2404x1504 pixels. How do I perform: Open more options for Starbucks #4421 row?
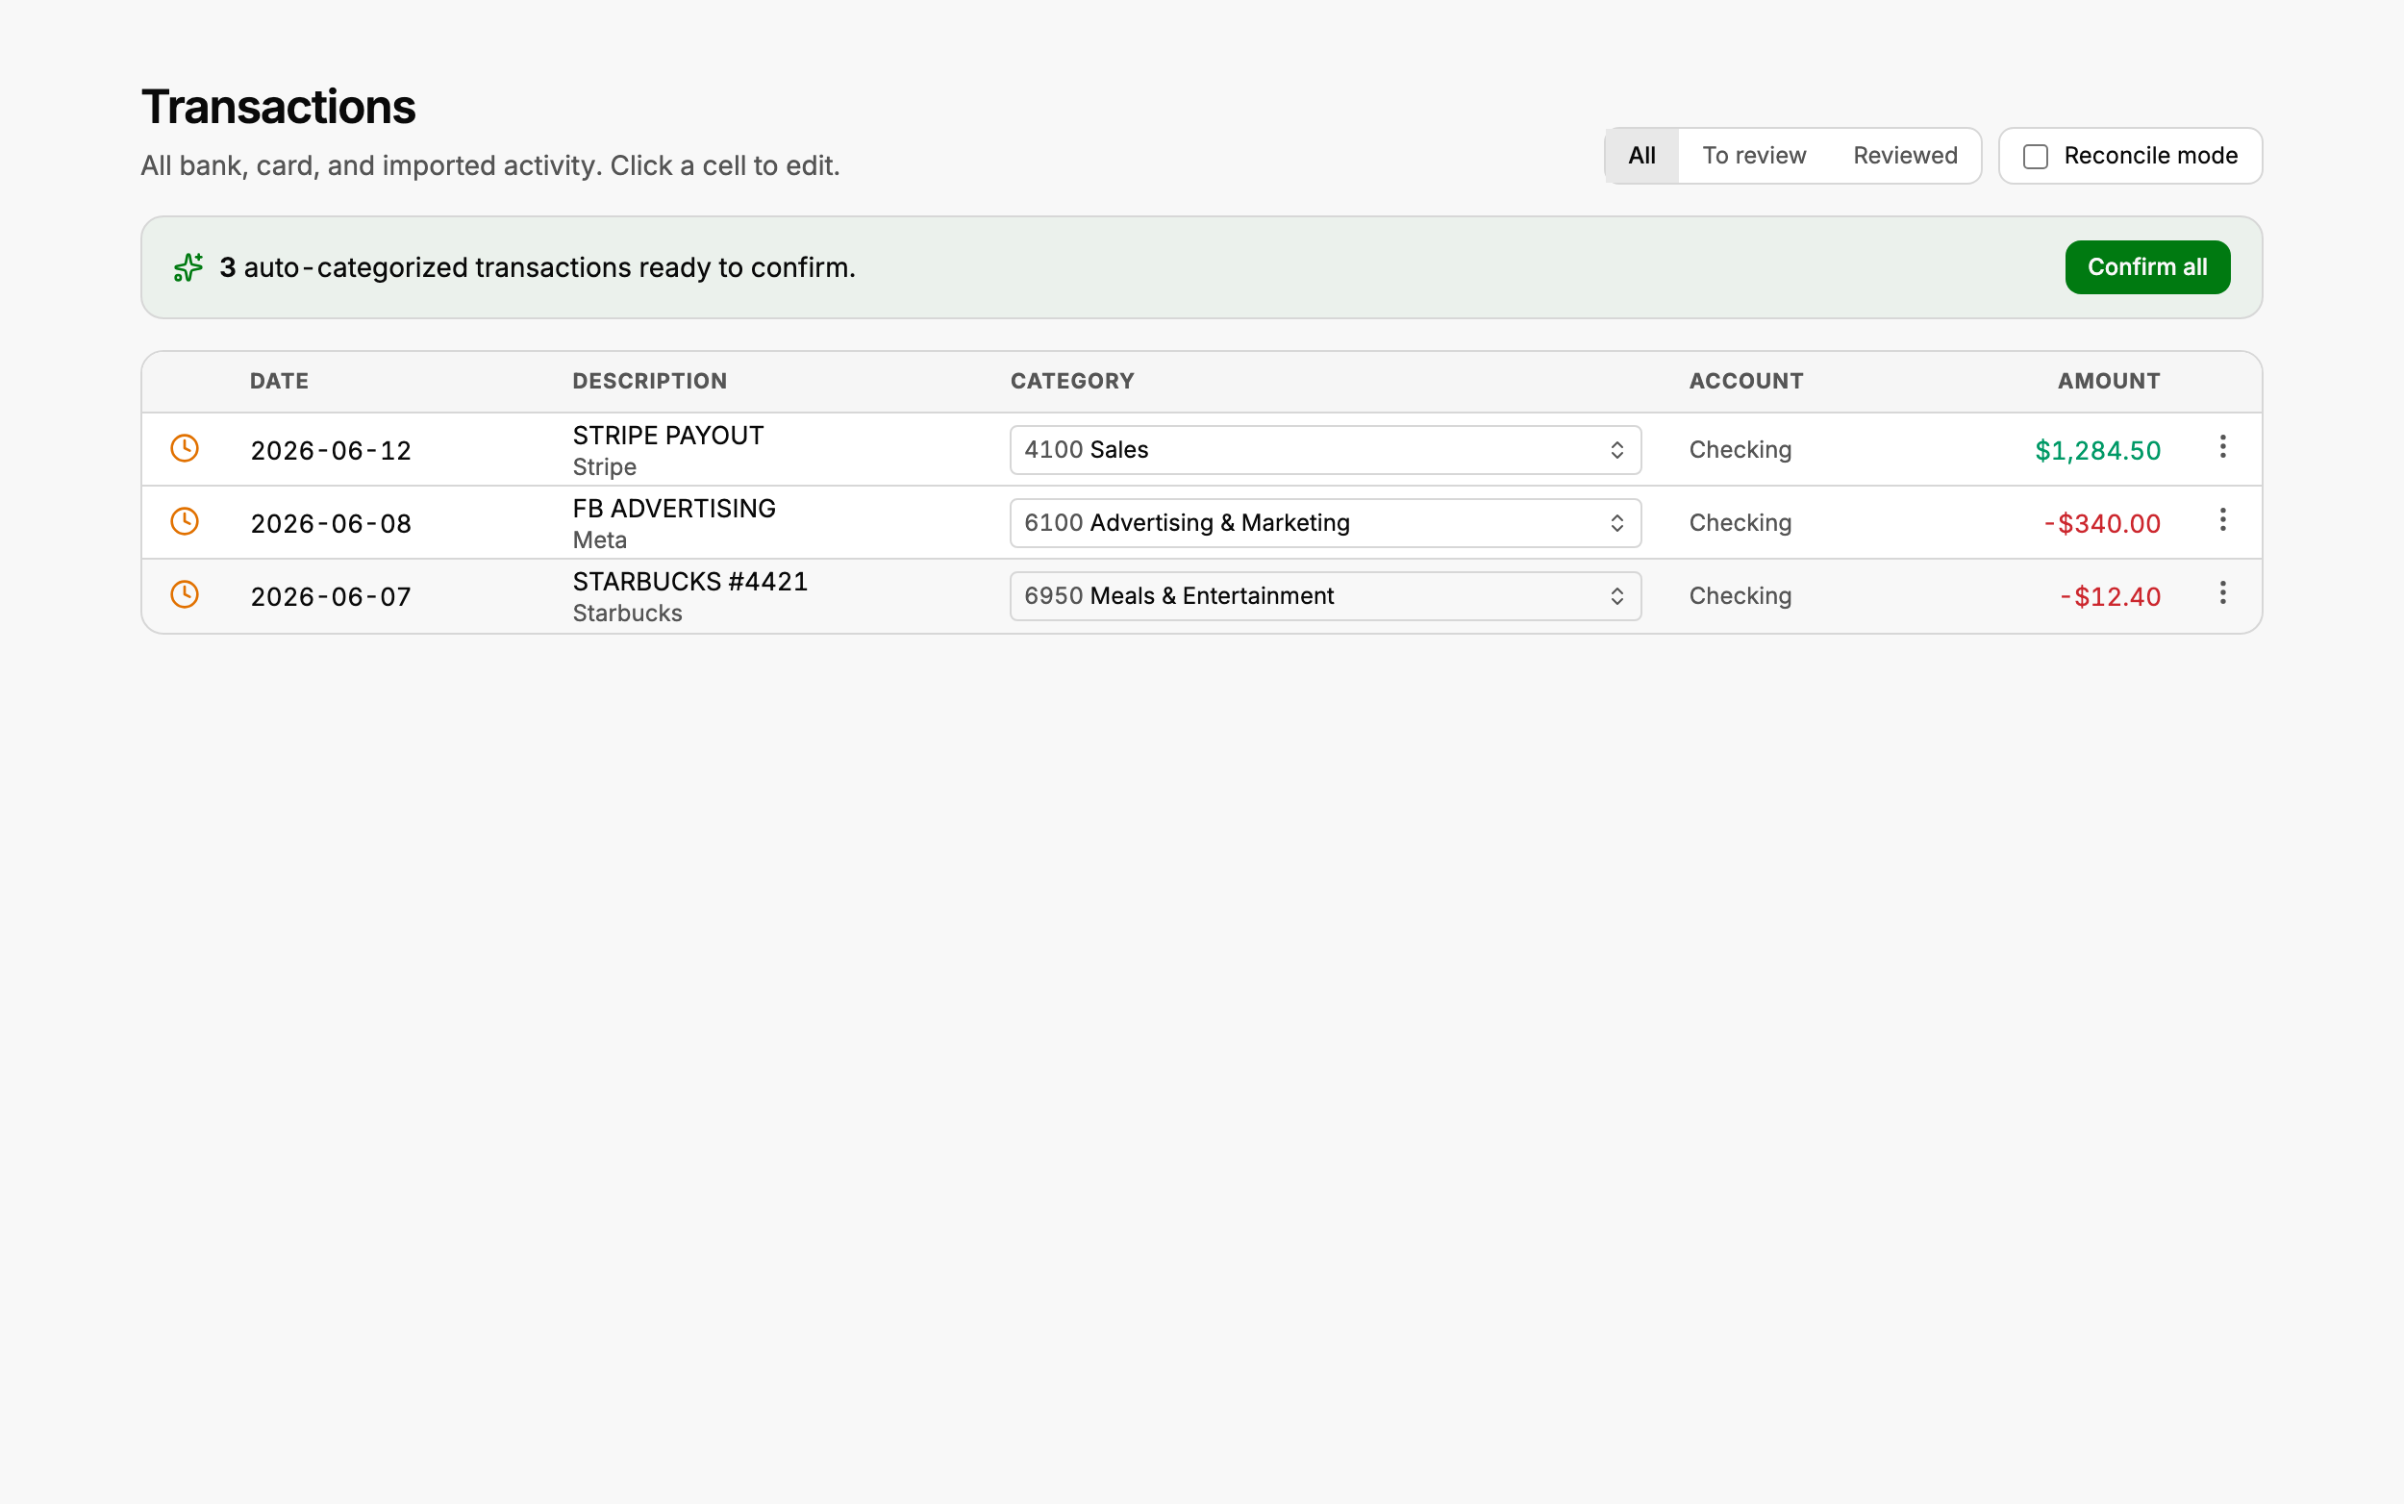click(2222, 594)
